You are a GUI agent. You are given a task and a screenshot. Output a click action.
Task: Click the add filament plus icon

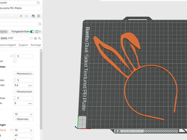[21, 16]
